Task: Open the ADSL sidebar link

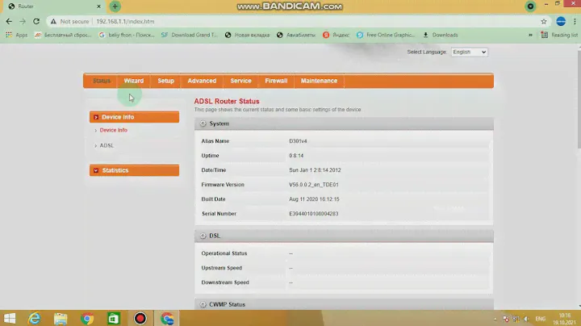Action: click(x=107, y=145)
